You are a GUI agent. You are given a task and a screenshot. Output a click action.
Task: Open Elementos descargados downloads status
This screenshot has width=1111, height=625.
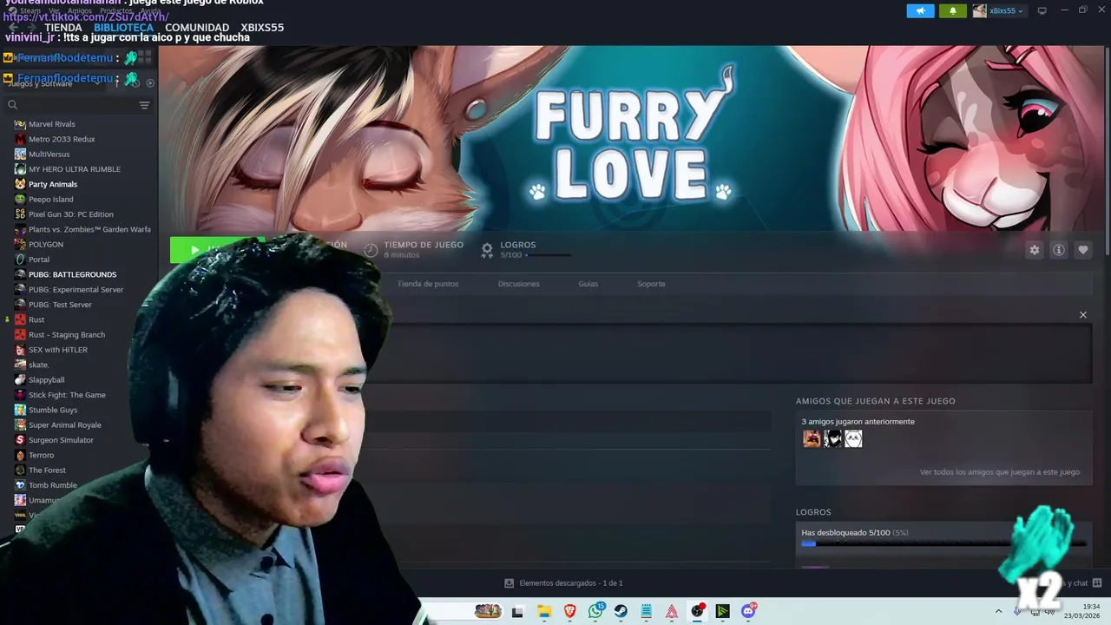[x=564, y=583]
